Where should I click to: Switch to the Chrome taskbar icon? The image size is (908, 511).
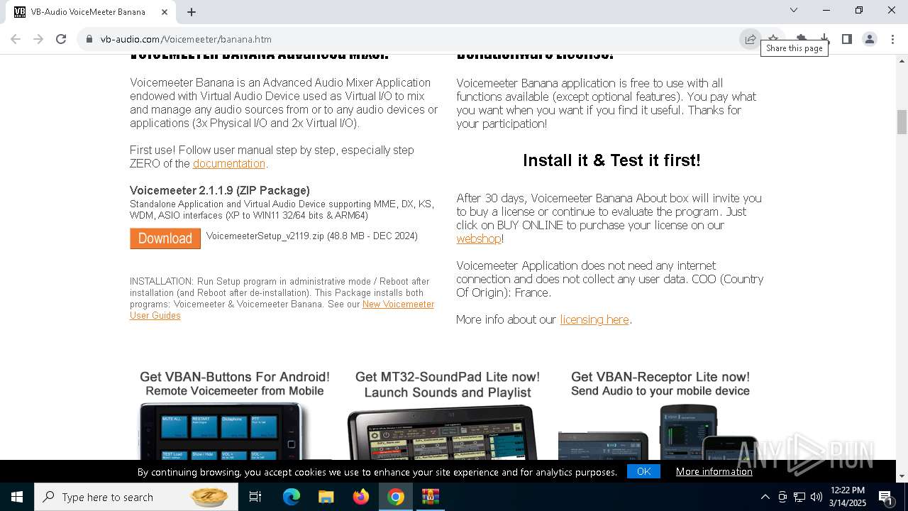pos(396,497)
